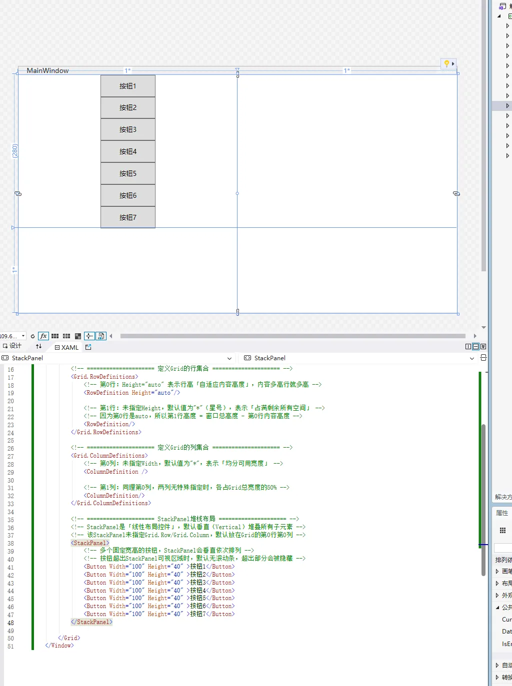Select 按钮5 in the designer
Viewport: 512px width, 686px height.
(x=128, y=173)
